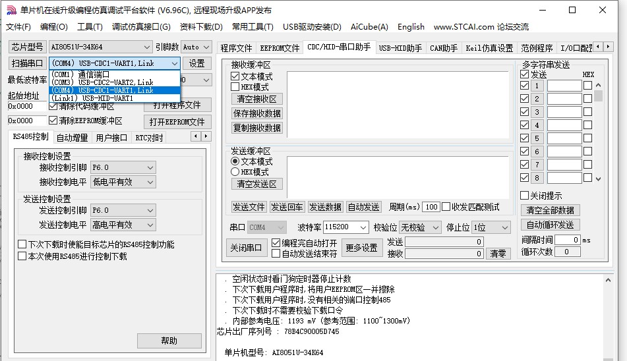
Task: Switch to EEPROM文件 tab
Action: pyautogui.click(x=280, y=48)
